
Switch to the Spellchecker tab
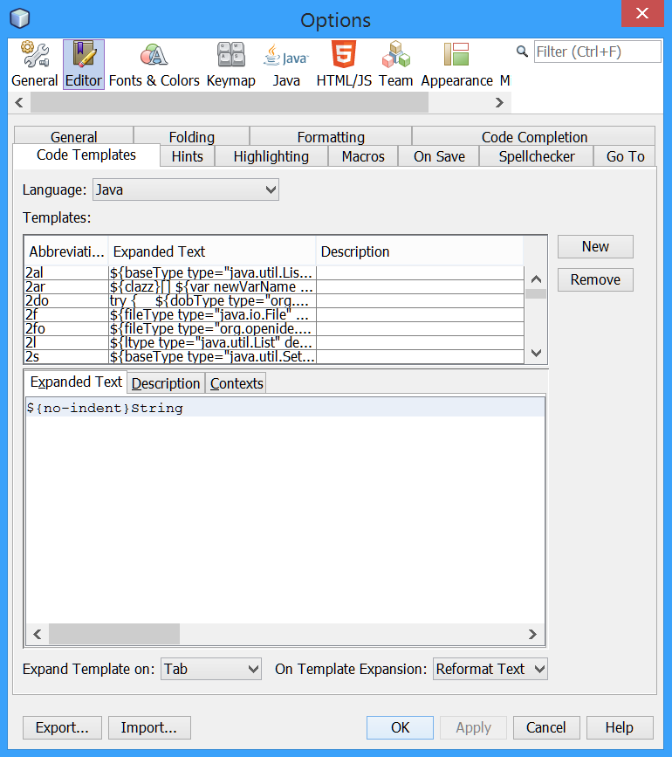(x=537, y=156)
